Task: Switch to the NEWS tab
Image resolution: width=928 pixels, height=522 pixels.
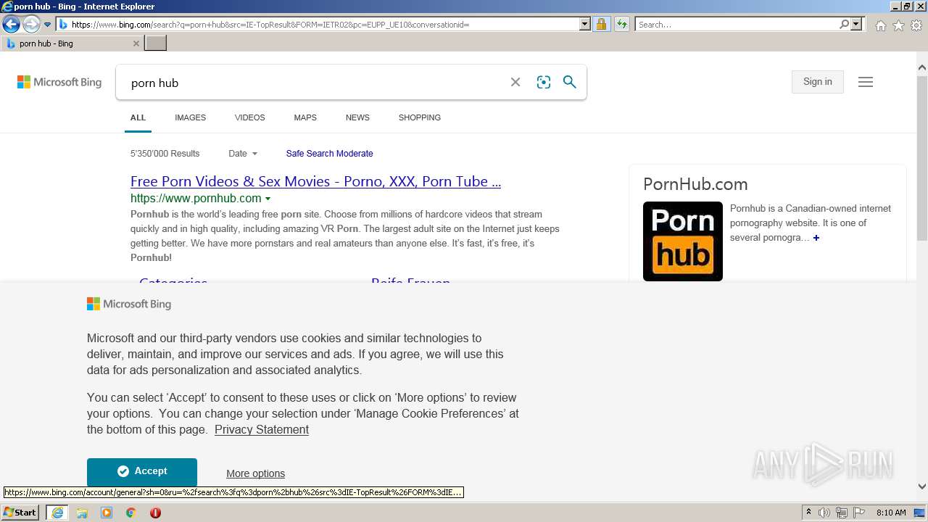Action: (x=357, y=117)
